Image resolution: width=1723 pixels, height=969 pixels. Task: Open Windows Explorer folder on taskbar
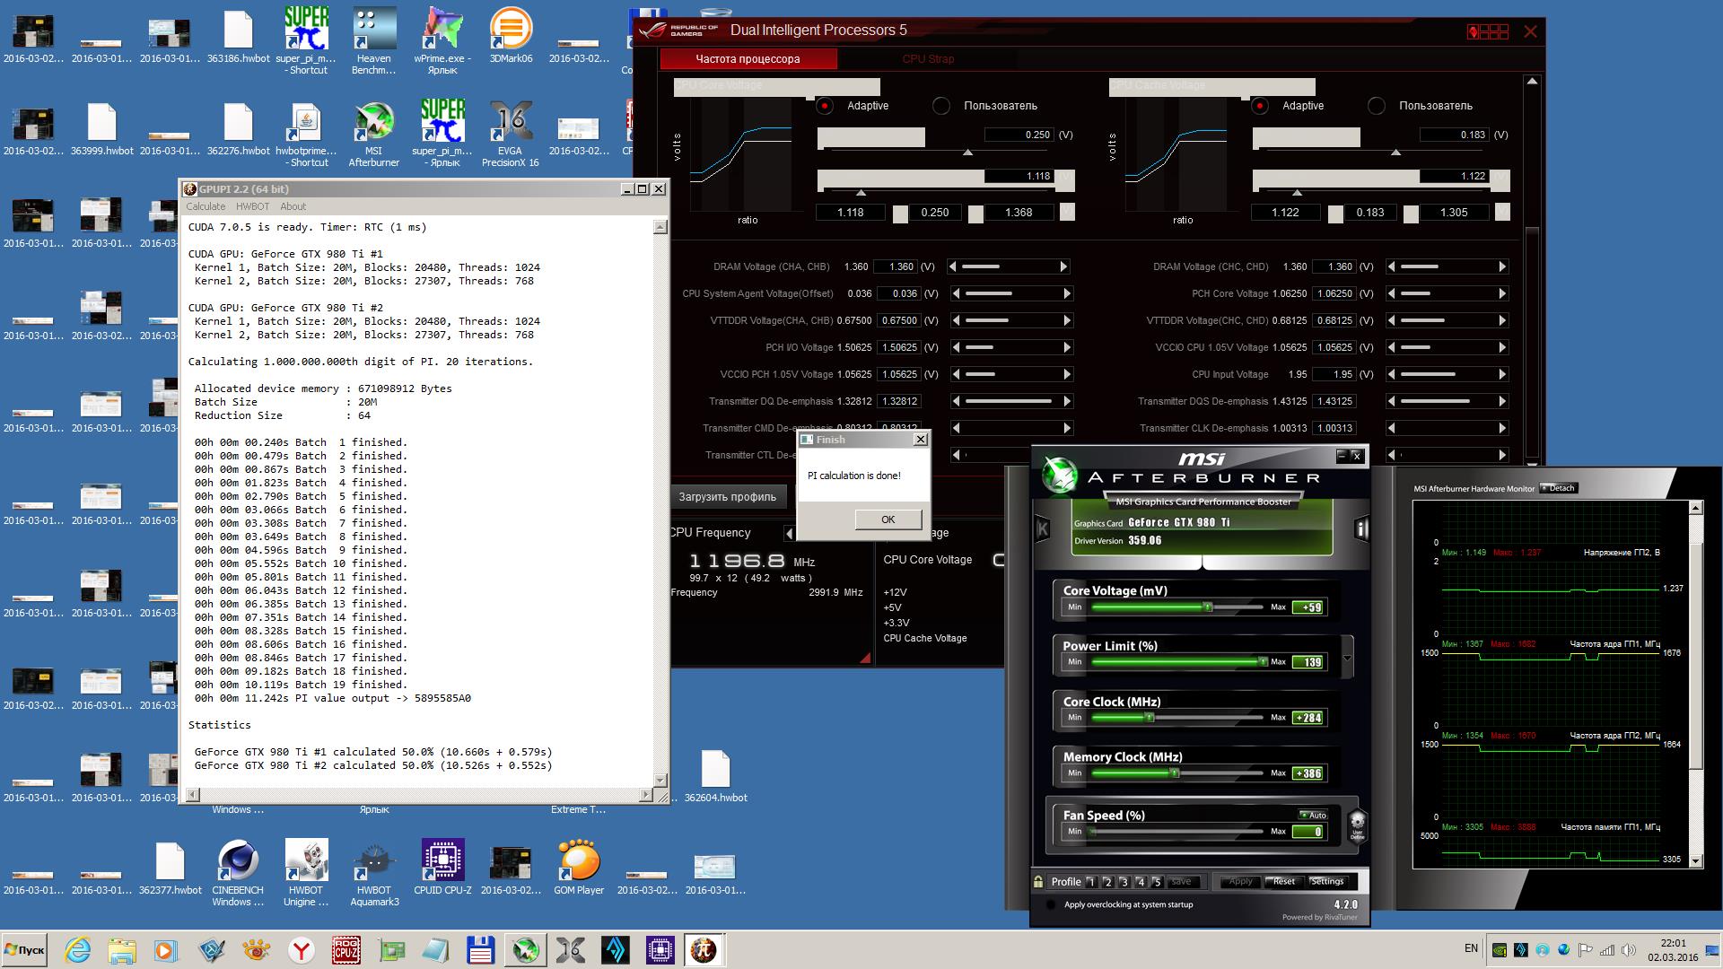click(x=121, y=949)
